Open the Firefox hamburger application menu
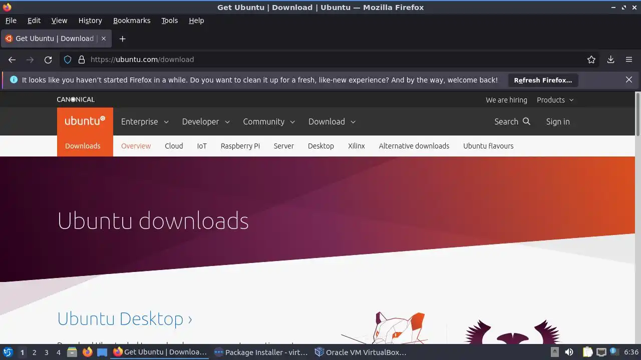 click(629, 59)
